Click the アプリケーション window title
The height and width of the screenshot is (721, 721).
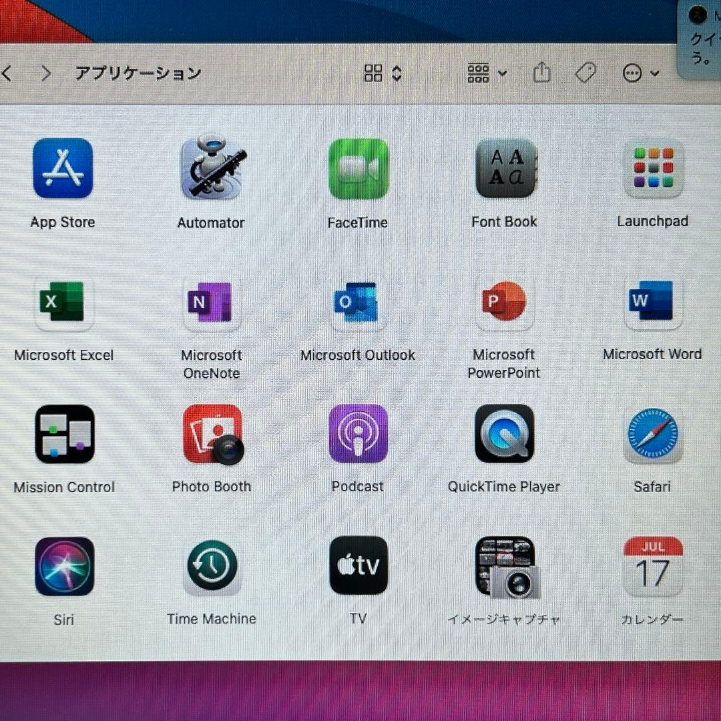[x=138, y=73]
